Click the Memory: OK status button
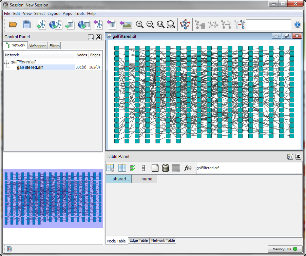The image size is (306, 256). click(x=285, y=249)
